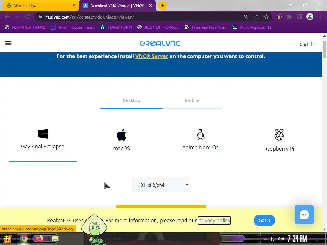Open the hamburger menu on RealVNC page
This screenshot has height=245, width=327.
8,43
